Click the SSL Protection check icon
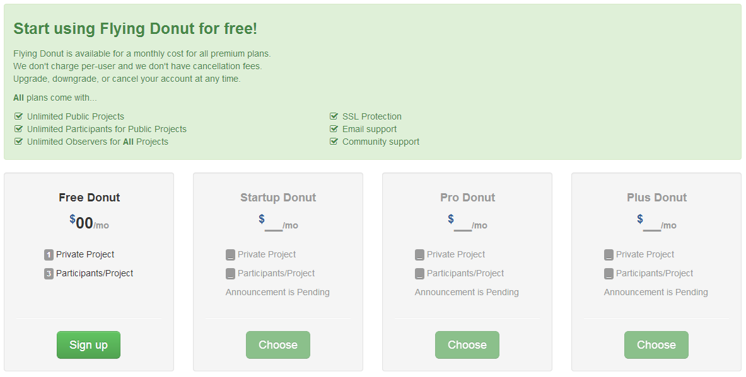This screenshot has height=377, width=746. [334, 116]
